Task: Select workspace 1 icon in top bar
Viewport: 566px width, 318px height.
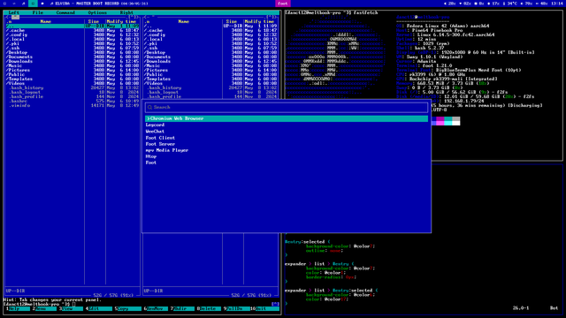Action: 4,4
